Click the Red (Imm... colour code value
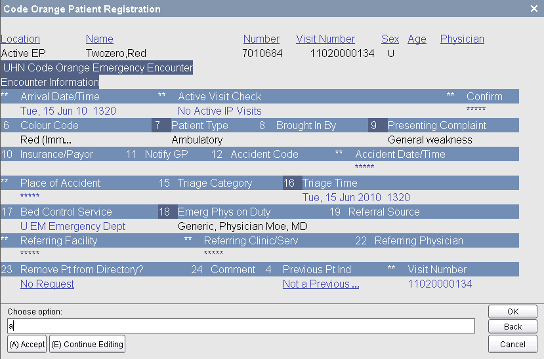 (x=46, y=140)
